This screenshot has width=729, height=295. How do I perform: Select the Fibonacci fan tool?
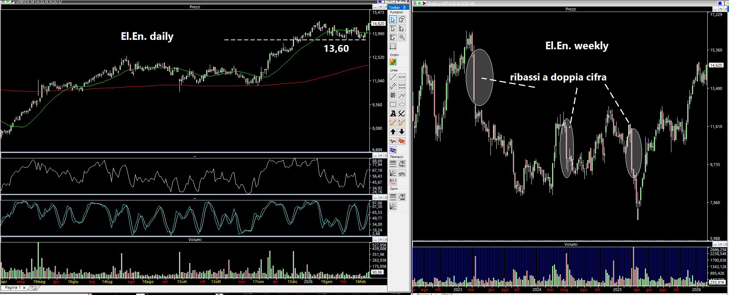(393, 173)
